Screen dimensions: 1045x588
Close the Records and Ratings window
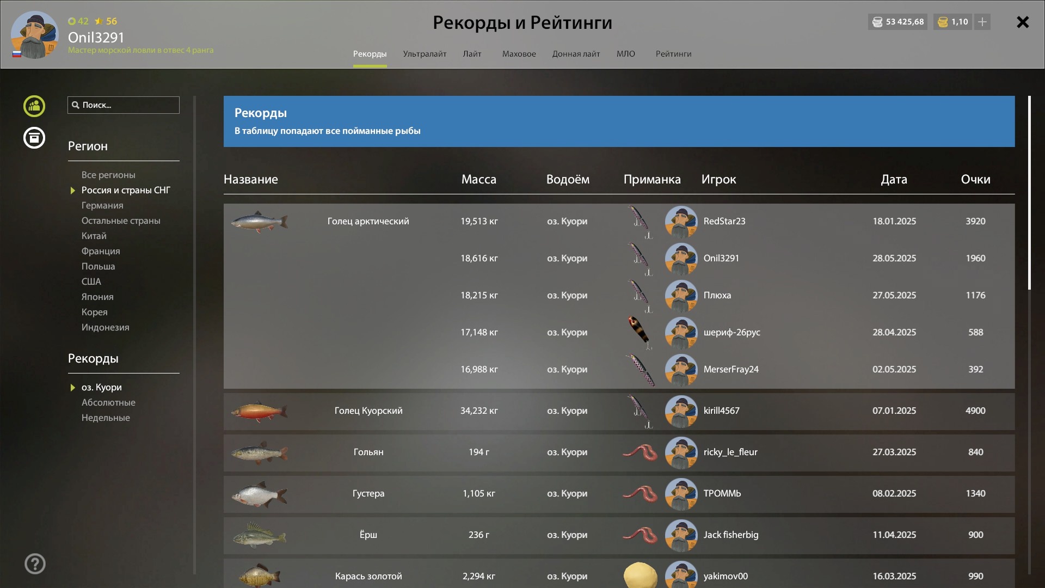pos(1023,22)
